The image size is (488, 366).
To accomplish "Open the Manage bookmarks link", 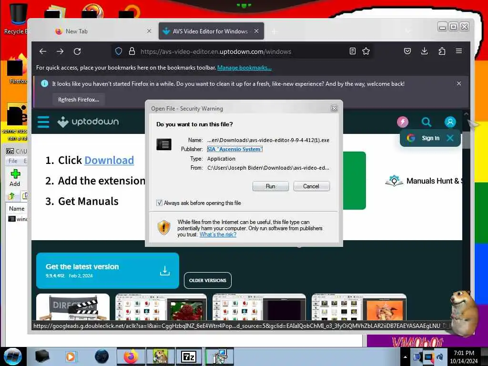I will (244, 68).
